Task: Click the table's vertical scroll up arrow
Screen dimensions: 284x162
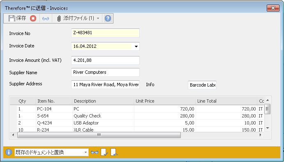Action: pos(268,100)
